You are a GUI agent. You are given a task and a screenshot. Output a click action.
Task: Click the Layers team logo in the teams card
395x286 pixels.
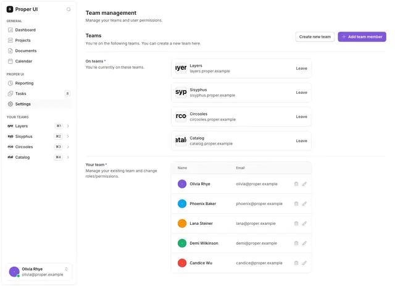(181, 68)
